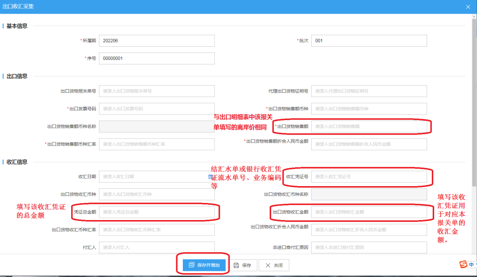Select the 序号 input field
477x277 pixels.
point(156,58)
